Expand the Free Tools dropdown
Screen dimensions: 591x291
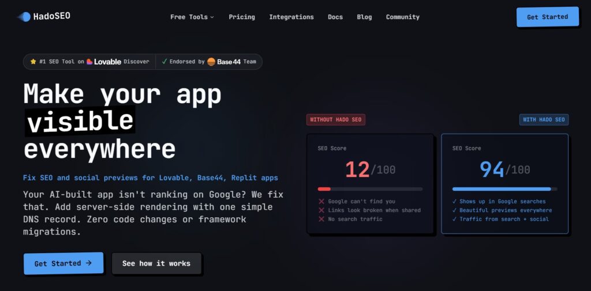point(192,17)
